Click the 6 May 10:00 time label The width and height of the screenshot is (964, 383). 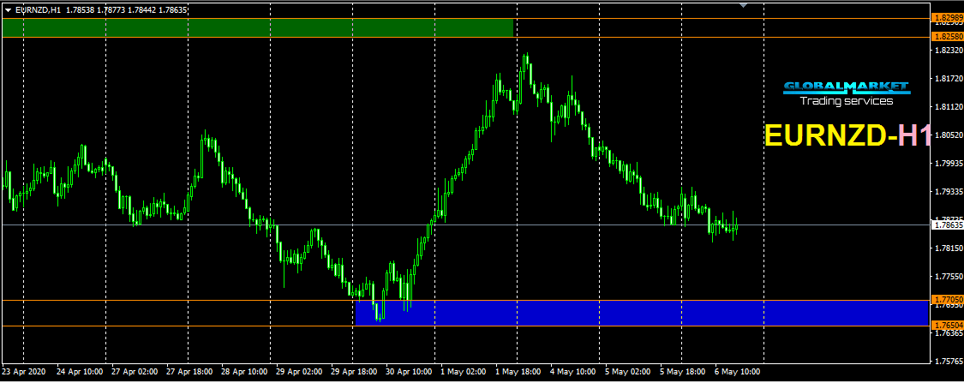(739, 372)
